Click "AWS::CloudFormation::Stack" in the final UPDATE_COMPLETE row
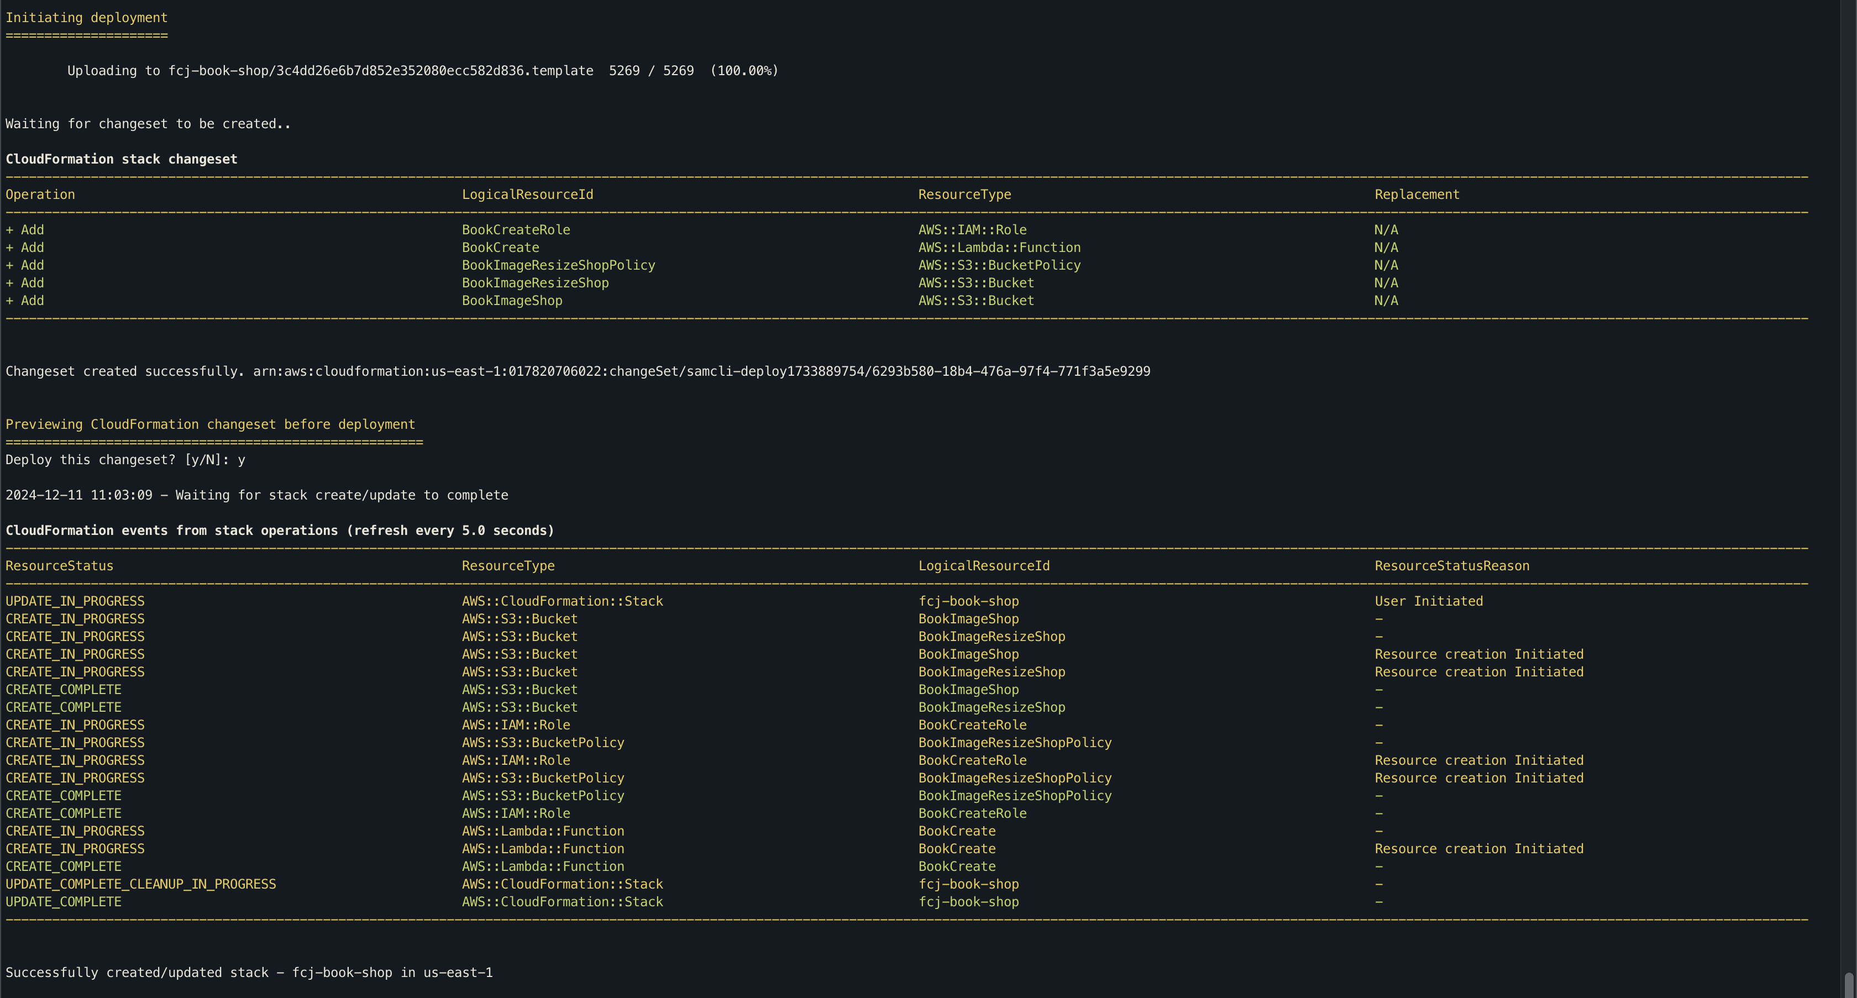Viewport: 1857px width, 998px height. point(562,901)
